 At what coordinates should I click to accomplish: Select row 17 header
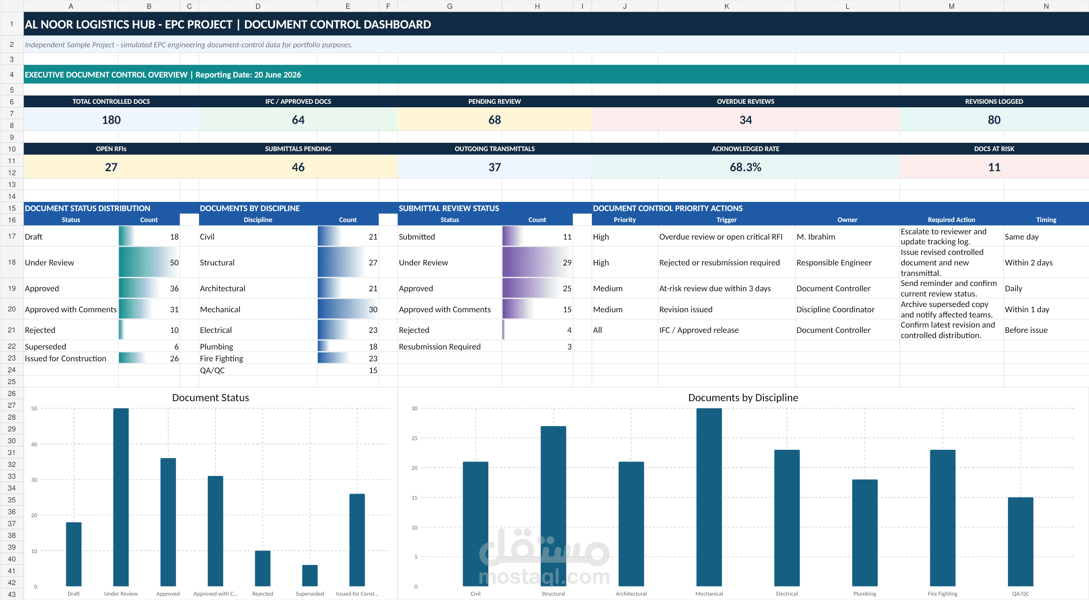click(x=12, y=236)
